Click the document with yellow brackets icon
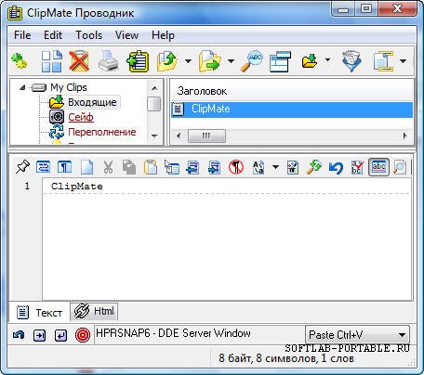Image resolution: width=424 pixels, height=375 pixels. click(x=383, y=61)
